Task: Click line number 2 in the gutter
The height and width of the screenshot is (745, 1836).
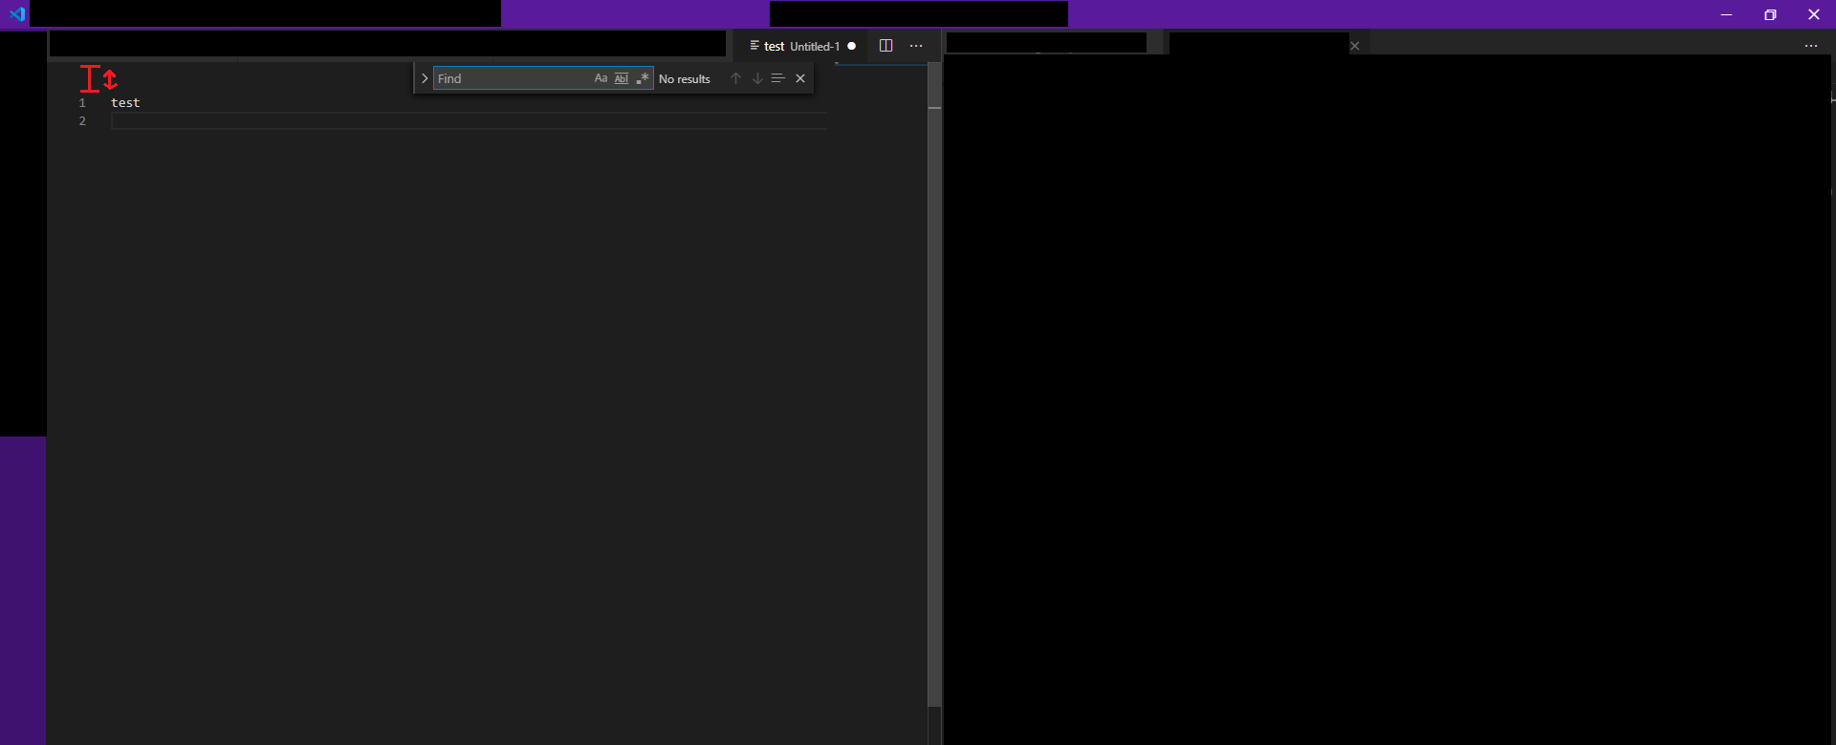Action: [x=82, y=121]
